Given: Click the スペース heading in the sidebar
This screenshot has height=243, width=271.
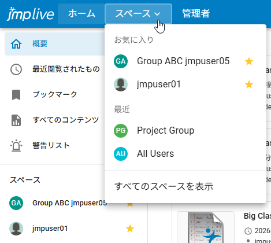Looking at the screenshot, I should pos(25,180).
